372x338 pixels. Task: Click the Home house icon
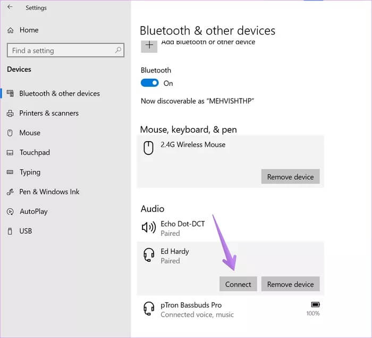tap(10, 30)
